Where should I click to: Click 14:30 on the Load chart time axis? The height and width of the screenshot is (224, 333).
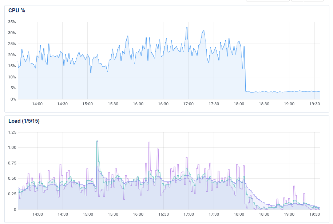[x=63, y=214]
